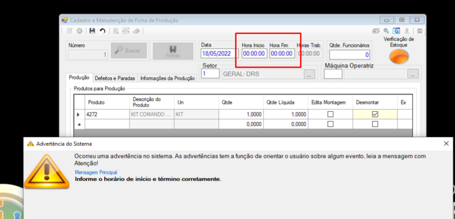Image resolution: width=455 pixels, height=219 pixels.
Task: Click the large orange warning triangle image
Action: (47, 172)
